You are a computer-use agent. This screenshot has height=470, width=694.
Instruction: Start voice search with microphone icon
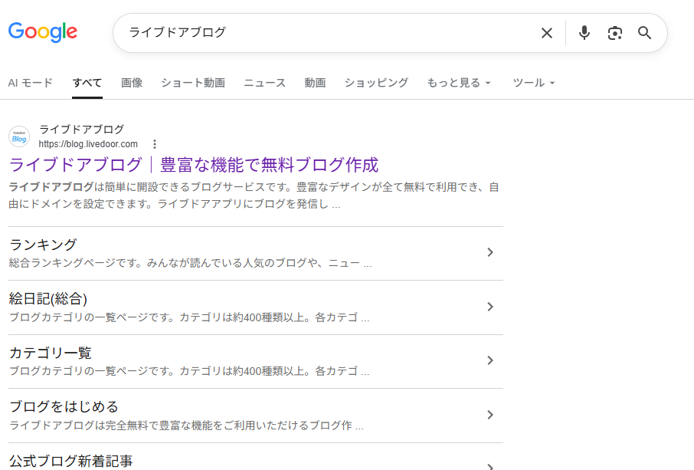pos(584,33)
